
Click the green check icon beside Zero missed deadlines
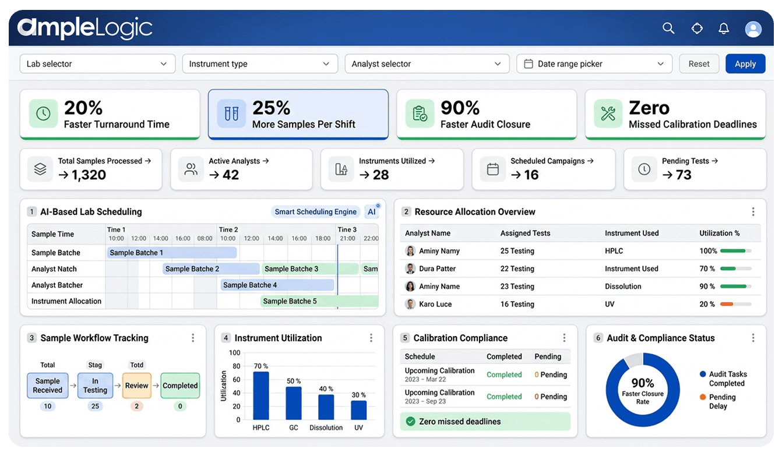(410, 421)
